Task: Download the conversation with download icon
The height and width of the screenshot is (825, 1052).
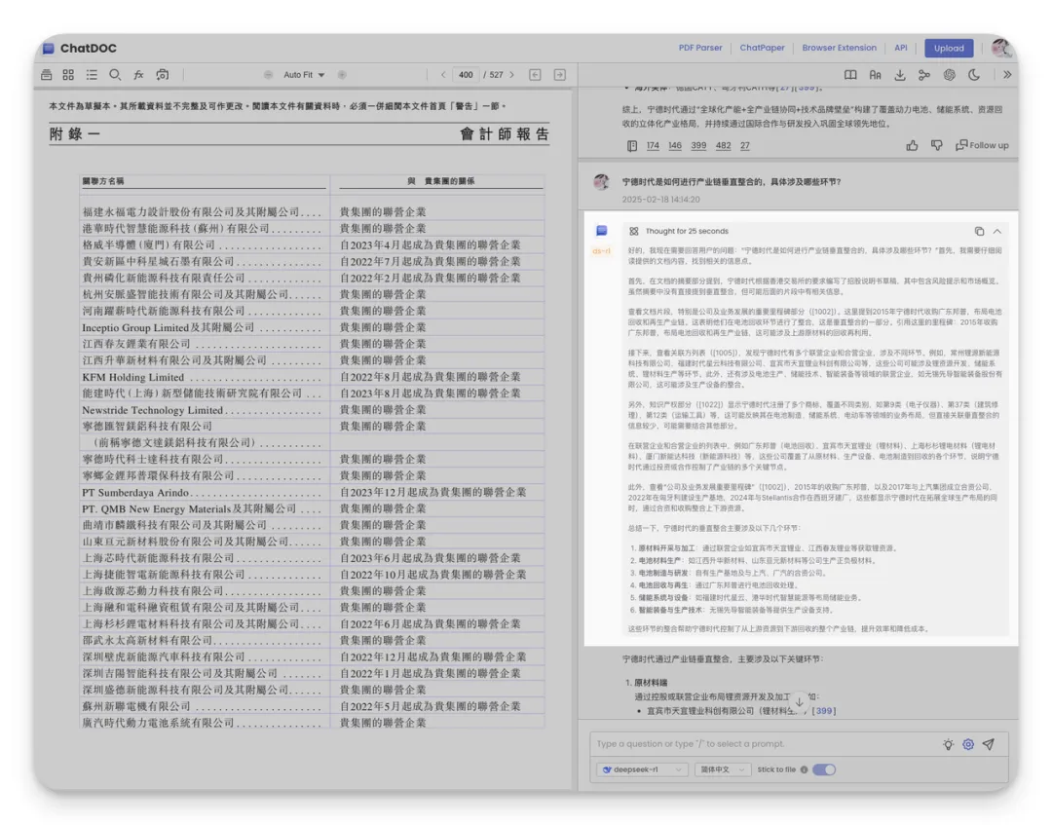Action: [900, 75]
